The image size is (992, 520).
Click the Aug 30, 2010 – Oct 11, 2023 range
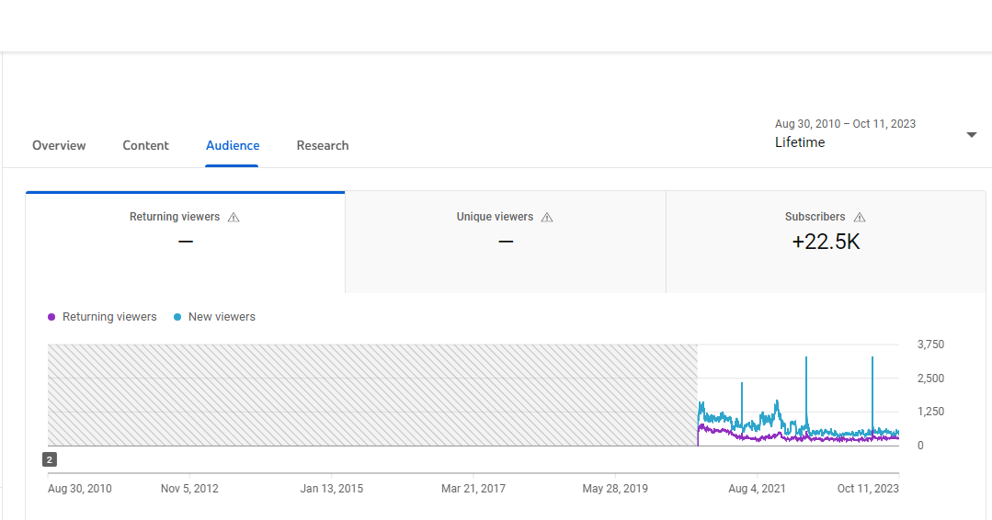pos(845,124)
